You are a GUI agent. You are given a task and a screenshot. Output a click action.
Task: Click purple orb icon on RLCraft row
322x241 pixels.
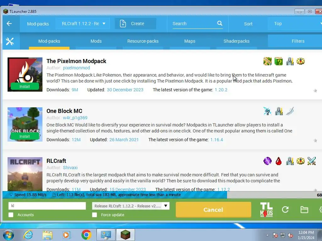(267, 161)
